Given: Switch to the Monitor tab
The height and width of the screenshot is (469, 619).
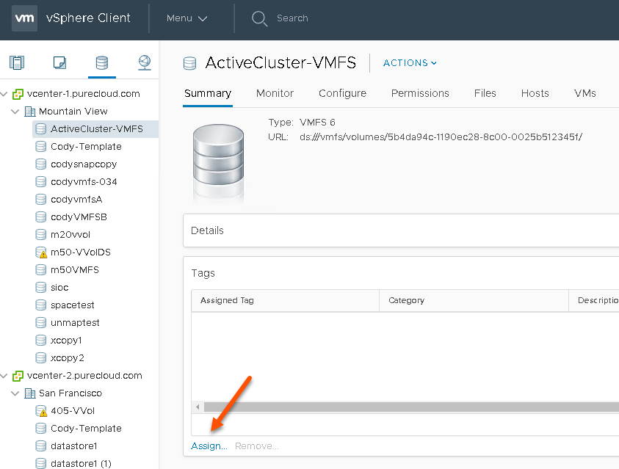Looking at the screenshot, I should click(x=275, y=93).
